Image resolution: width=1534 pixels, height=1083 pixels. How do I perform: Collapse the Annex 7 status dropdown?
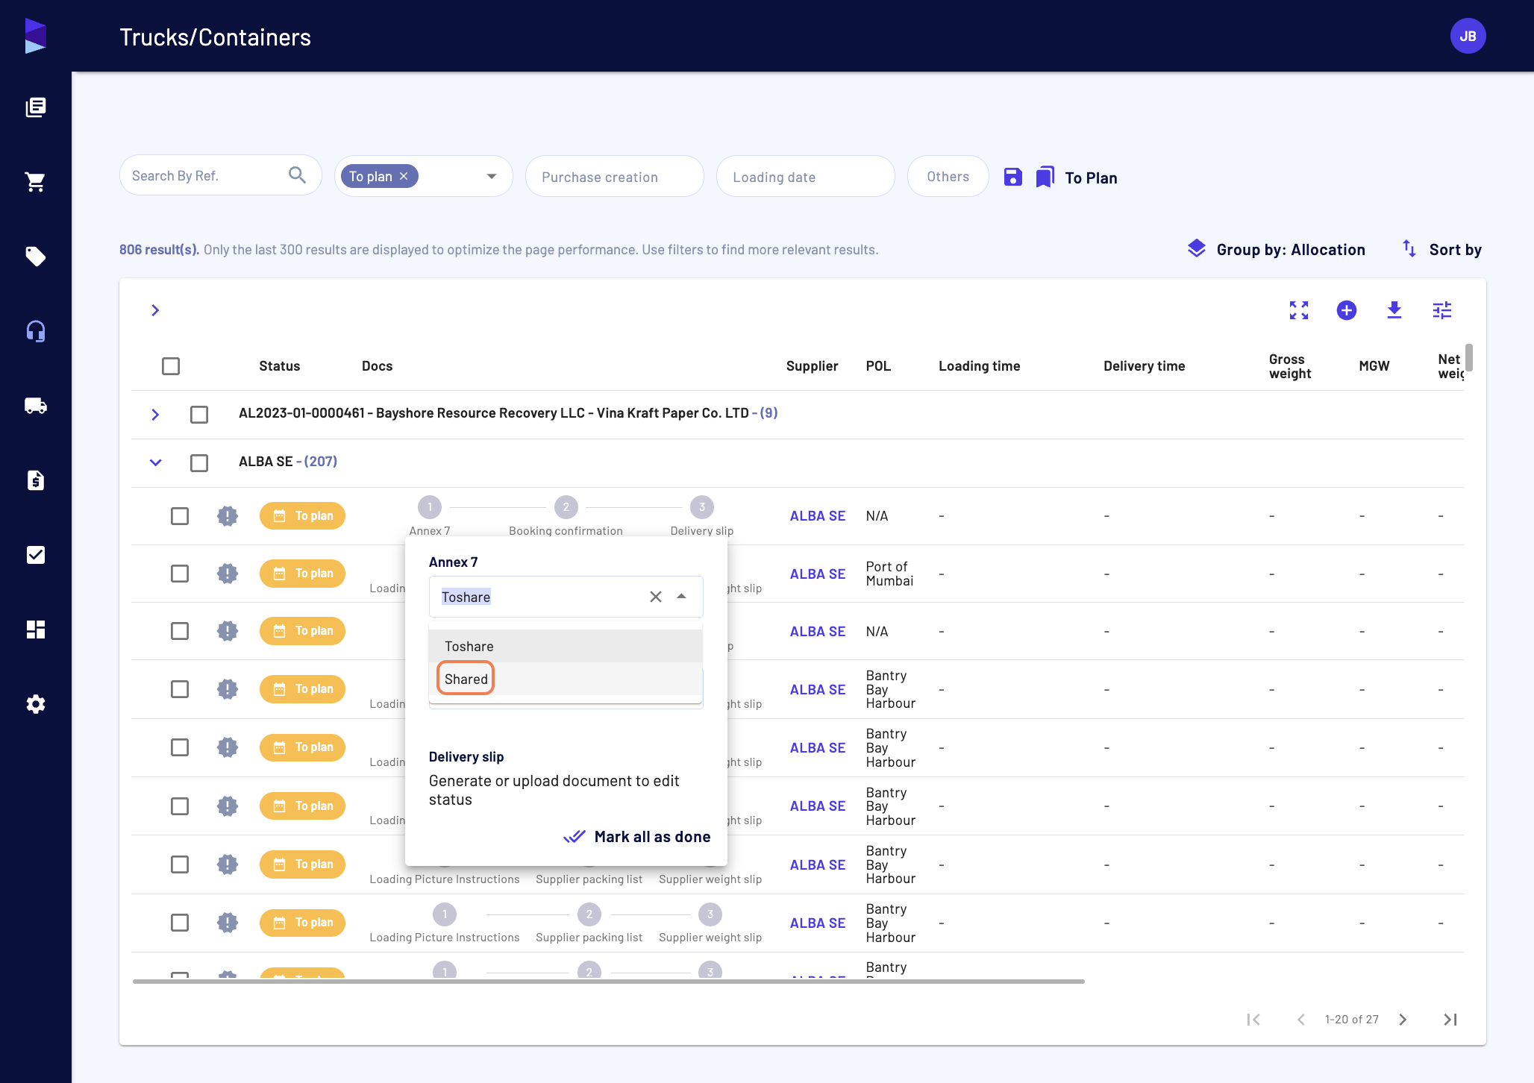point(681,597)
